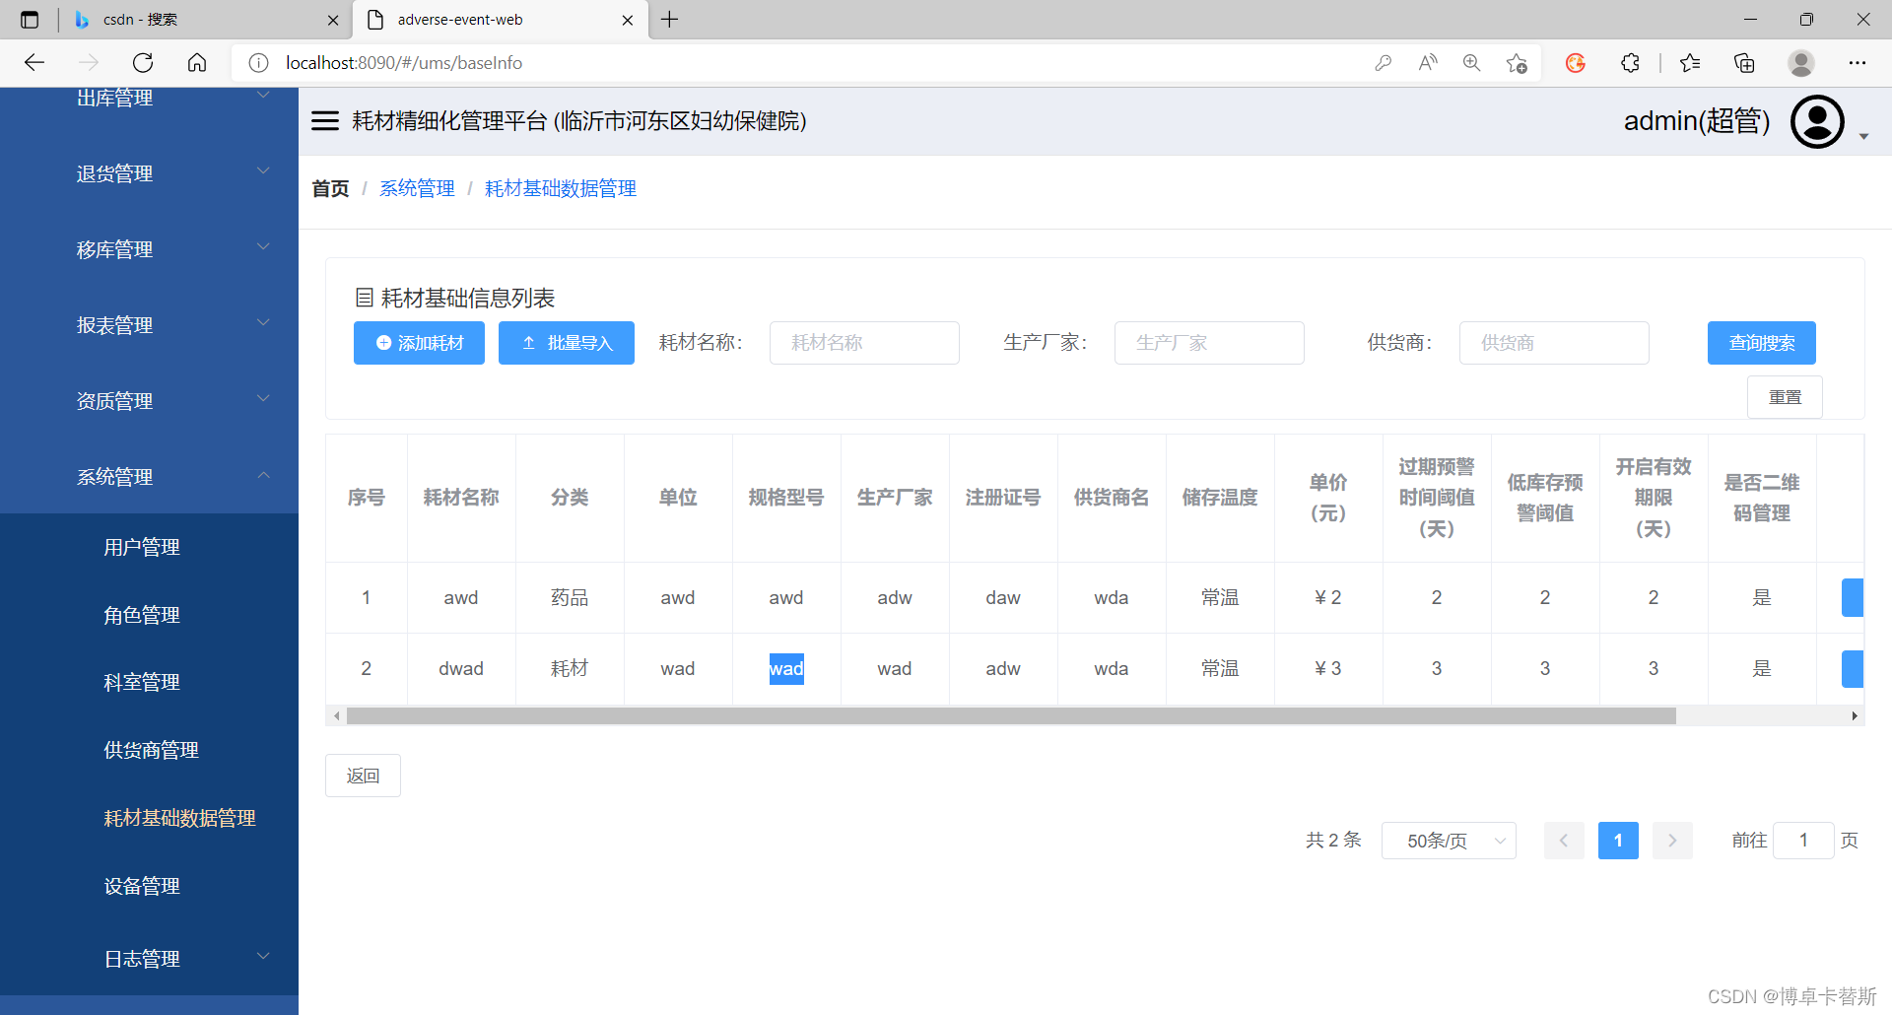Select page 1 in pagination
Viewport: 1892px width, 1015px height.
tap(1618, 841)
